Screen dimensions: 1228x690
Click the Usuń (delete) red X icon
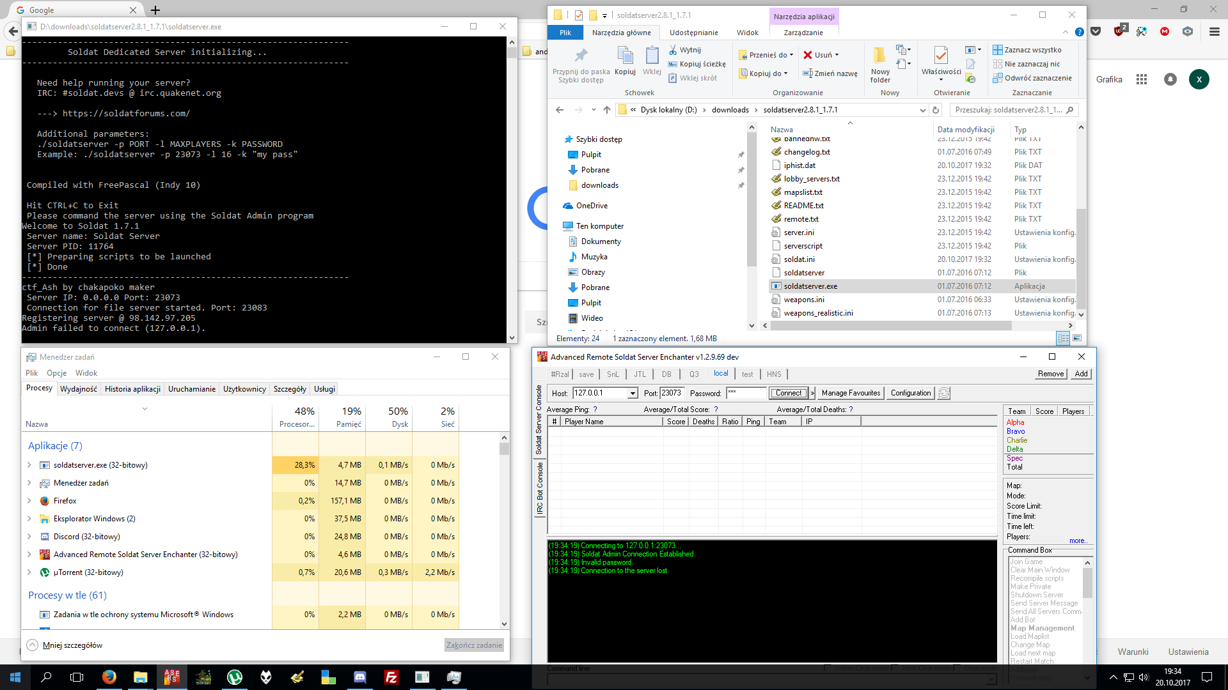point(808,55)
